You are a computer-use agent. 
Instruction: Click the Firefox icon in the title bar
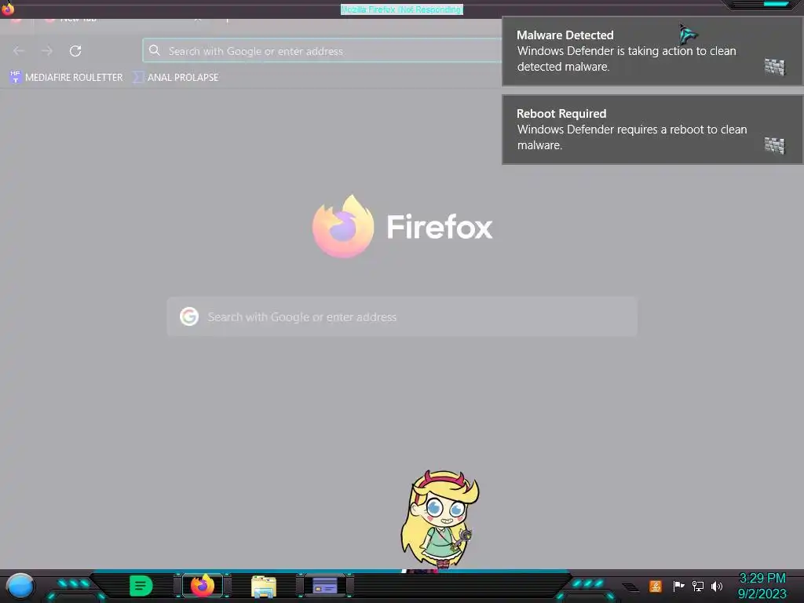pyautogui.click(x=8, y=8)
